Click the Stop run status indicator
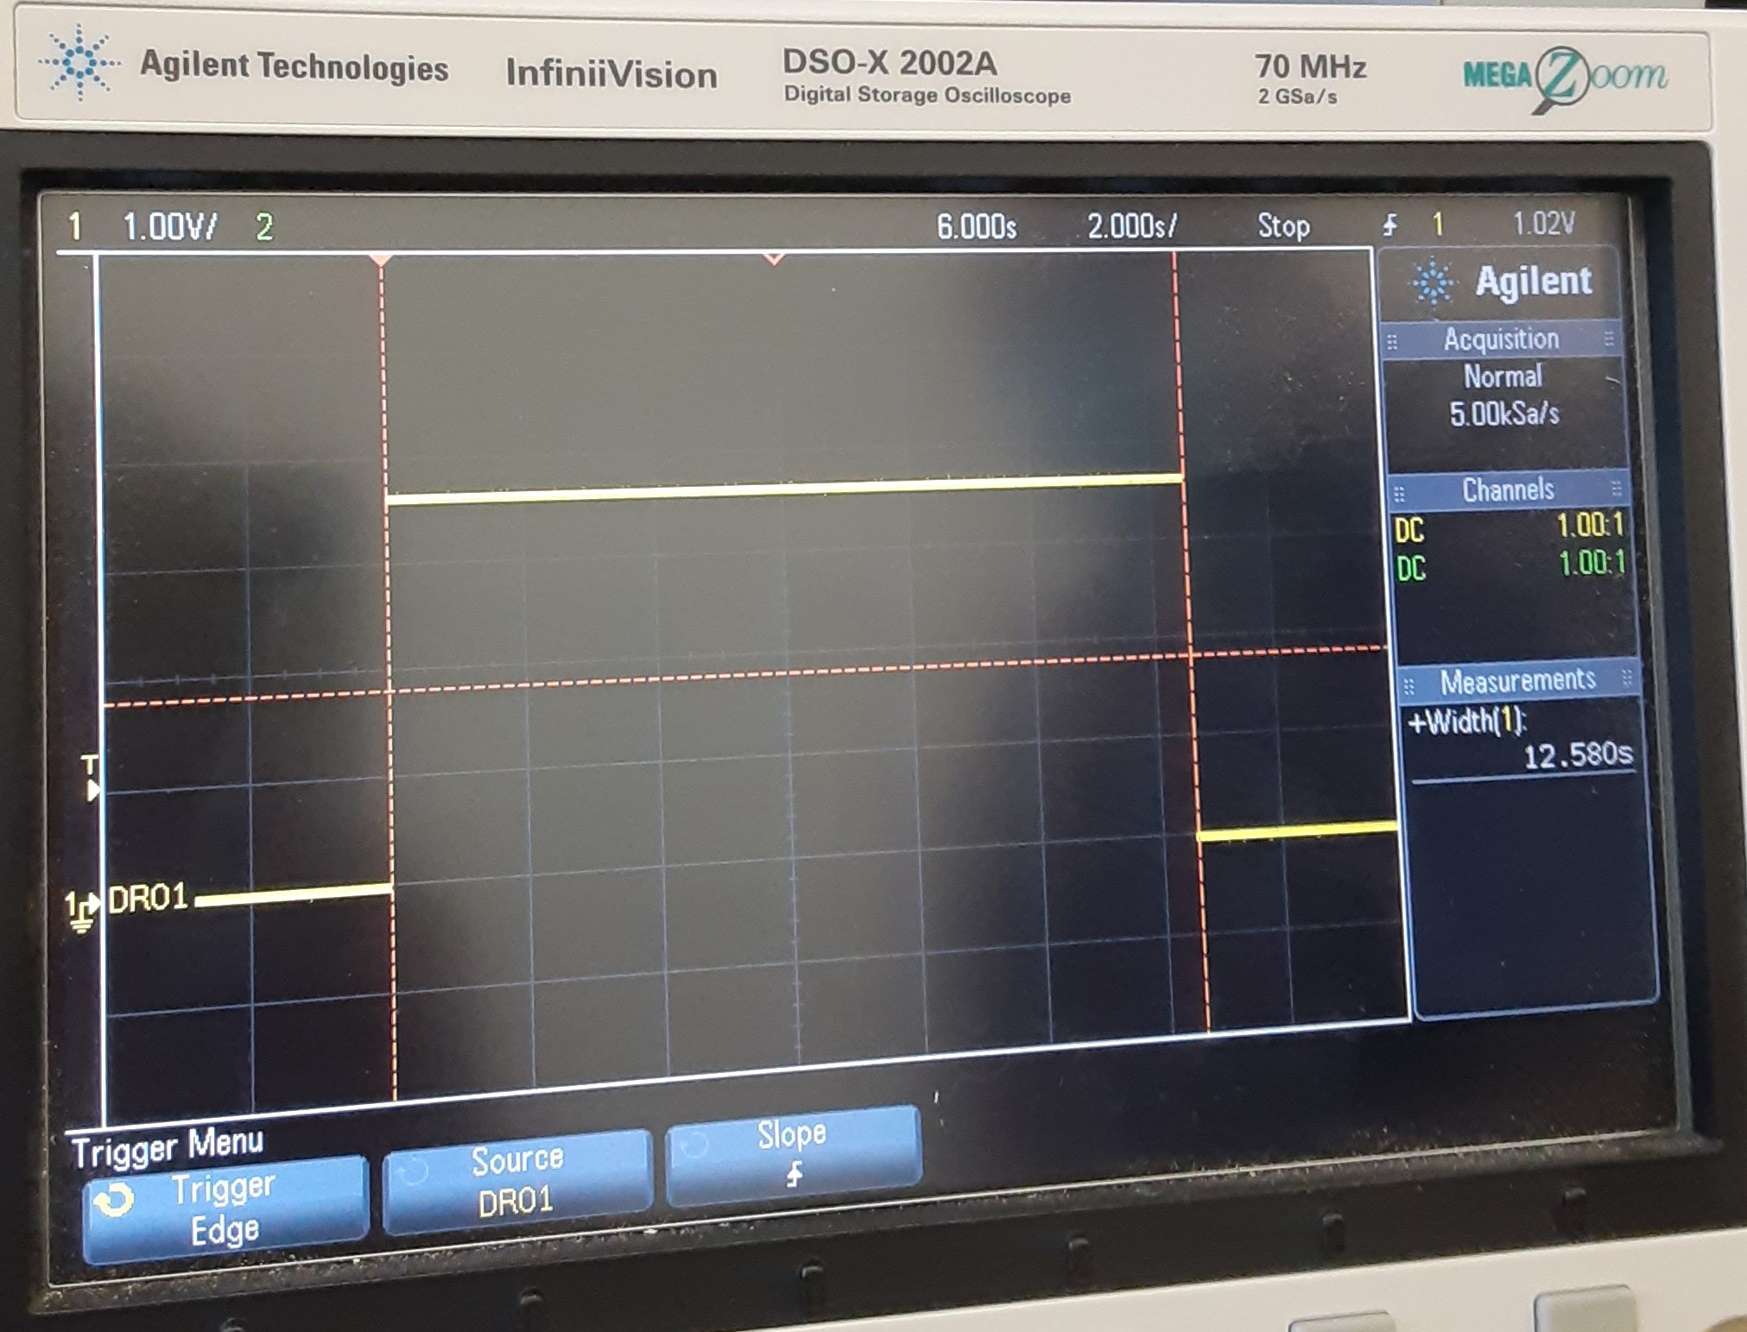 click(x=1283, y=226)
